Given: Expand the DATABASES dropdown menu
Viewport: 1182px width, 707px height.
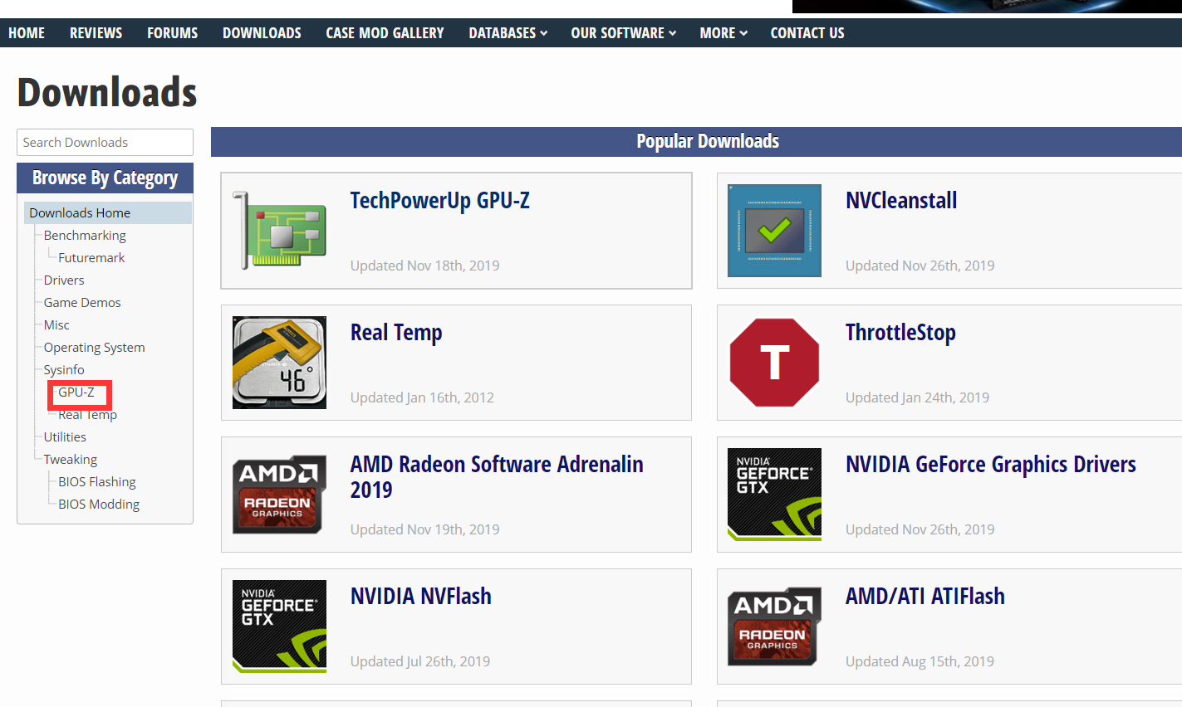Looking at the screenshot, I should (x=508, y=33).
